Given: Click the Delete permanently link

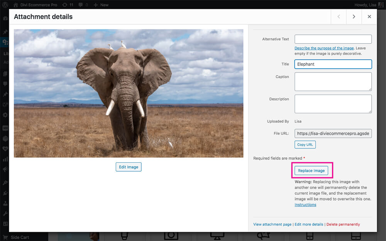Looking at the screenshot, I should (343, 224).
